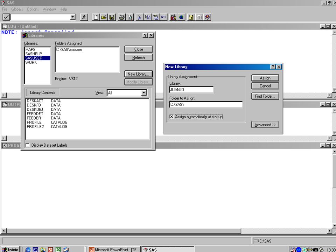Click the Save floppy disk icon

pyautogui.click(x=112, y=17)
